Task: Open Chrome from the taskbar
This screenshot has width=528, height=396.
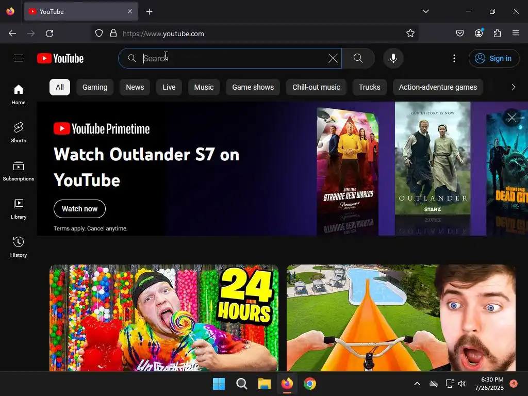Action: 310,384
